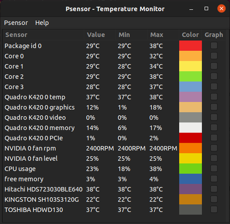Enable graph for Package id 0
Image resolution: width=230 pixels, height=224 pixels.
point(214,45)
